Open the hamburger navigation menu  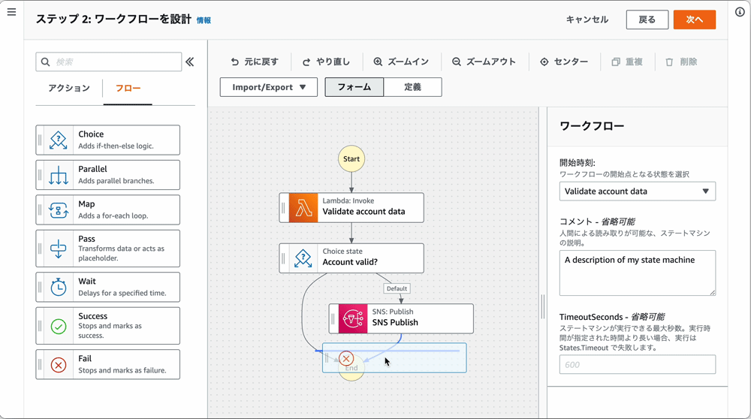(x=11, y=12)
